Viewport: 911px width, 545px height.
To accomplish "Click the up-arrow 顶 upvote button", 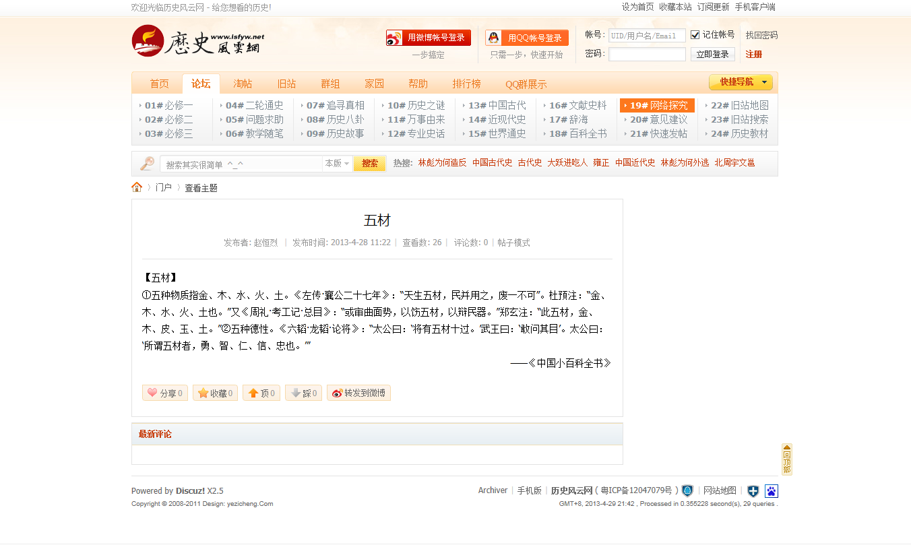I will click(x=261, y=393).
